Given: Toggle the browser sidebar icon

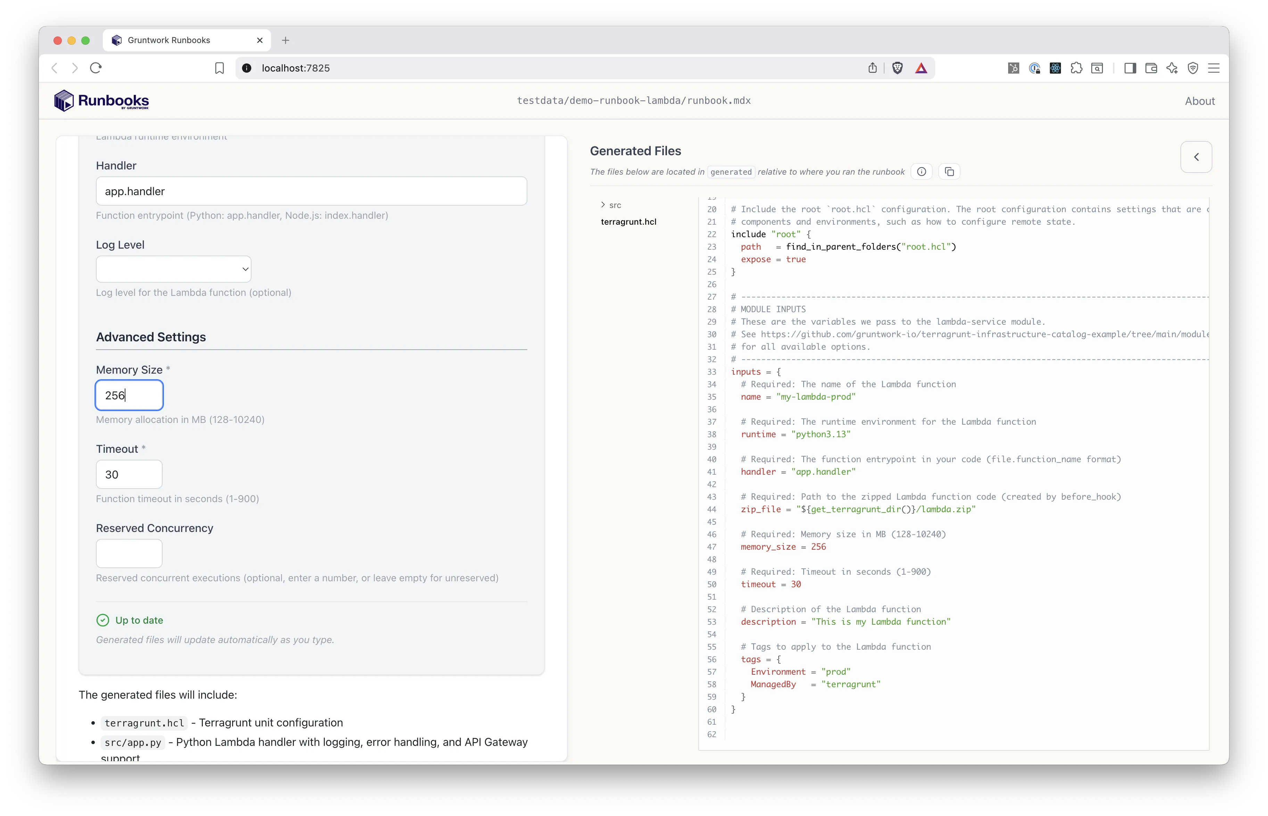Looking at the screenshot, I should click(1130, 68).
